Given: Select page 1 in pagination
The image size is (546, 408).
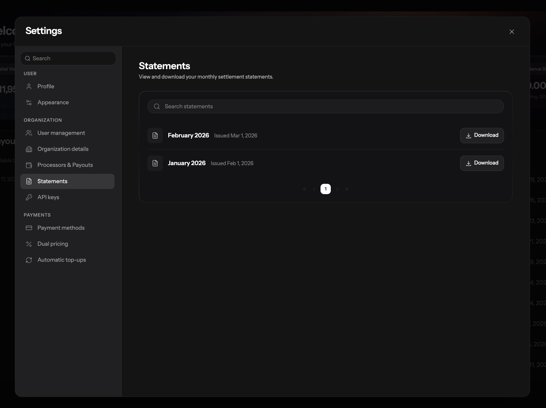Looking at the screenshot, I should tap(326, 189).
